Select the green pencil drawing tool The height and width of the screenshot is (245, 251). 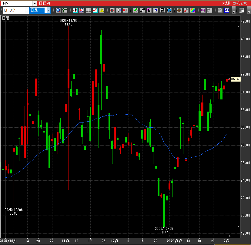click(x=136, y=10)
